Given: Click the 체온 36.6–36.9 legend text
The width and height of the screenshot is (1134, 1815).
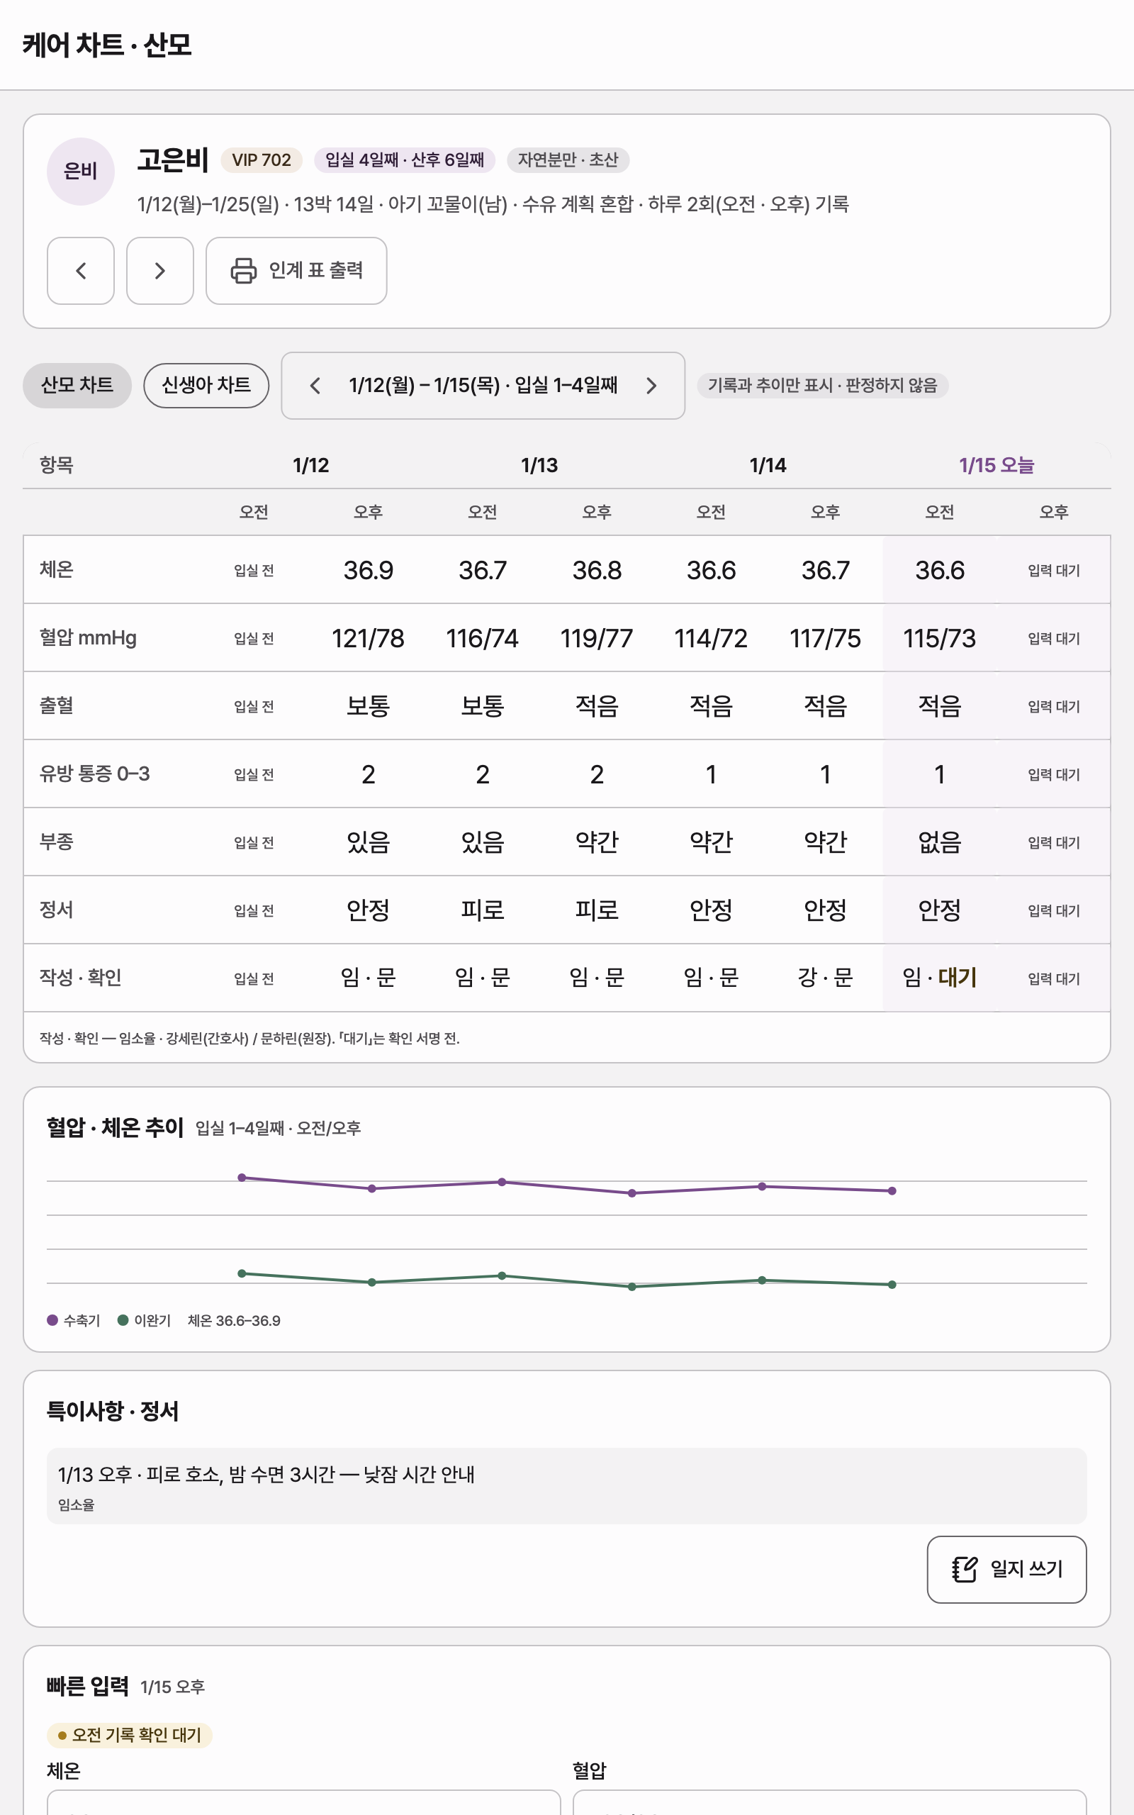Looking at the screenshot, I should 234,1320.
